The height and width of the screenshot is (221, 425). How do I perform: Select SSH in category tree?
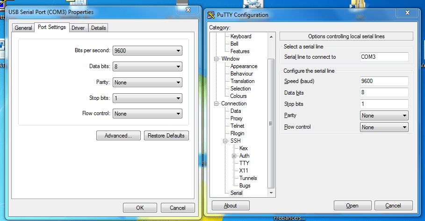235,141
